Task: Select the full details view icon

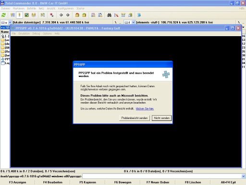Action: coord(19,15)
